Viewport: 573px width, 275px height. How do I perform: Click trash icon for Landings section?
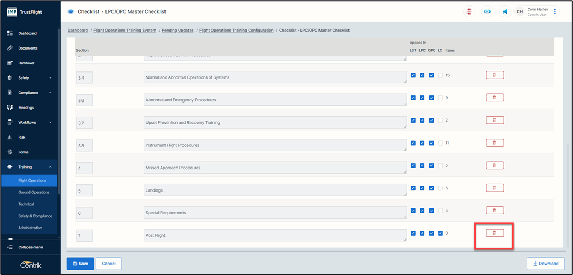[x=494, y=188]
